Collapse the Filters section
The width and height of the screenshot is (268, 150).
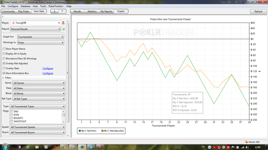click(3, 78)
